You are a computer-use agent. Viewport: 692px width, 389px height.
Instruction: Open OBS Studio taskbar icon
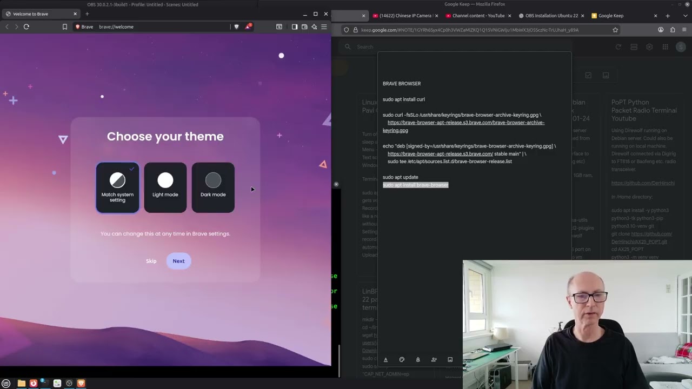[x=69, y=383]
